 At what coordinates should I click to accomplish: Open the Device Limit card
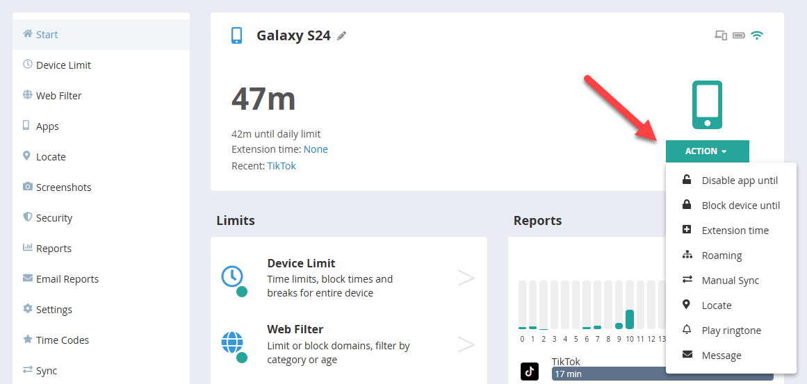349,278
